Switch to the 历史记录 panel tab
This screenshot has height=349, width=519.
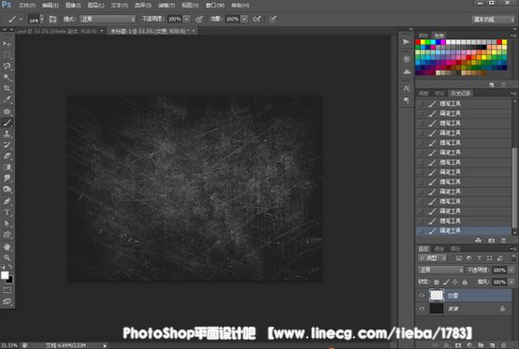coord(460,94)
